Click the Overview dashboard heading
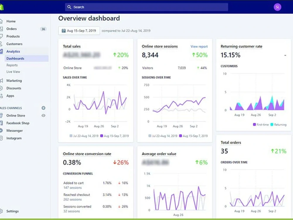The image size is (293, 220). [x=89, y=18]
